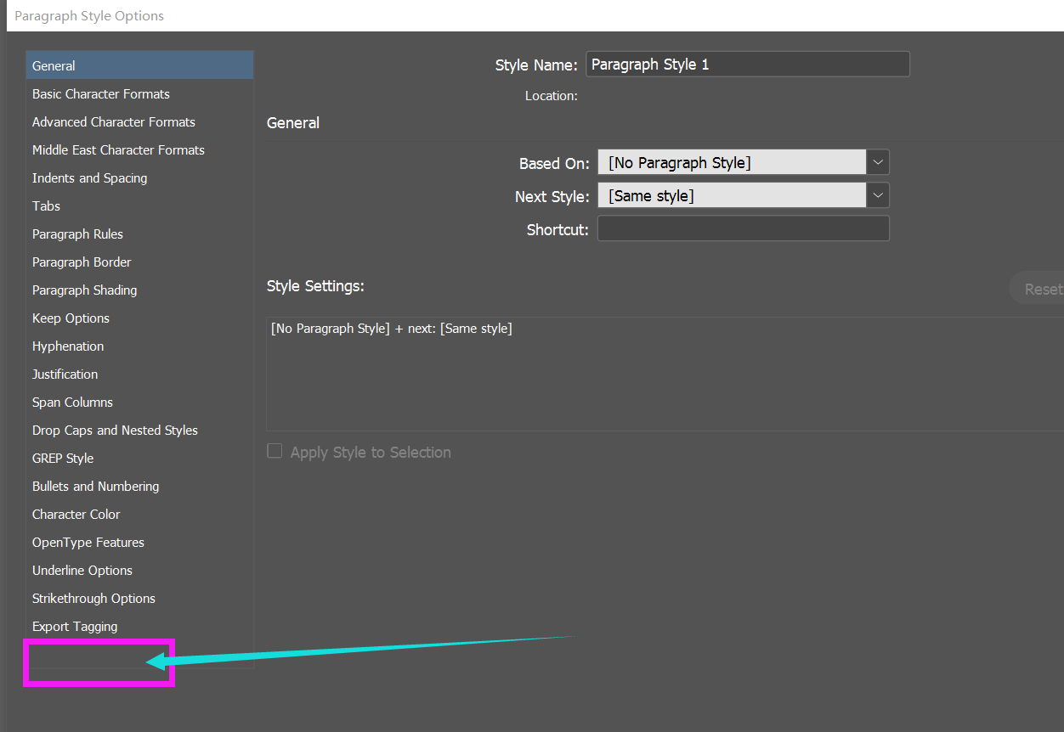Viewport: 1064px width, 732px height.
Task: Open the Basic Character Formats settings panel
Action: coord(101,93)
